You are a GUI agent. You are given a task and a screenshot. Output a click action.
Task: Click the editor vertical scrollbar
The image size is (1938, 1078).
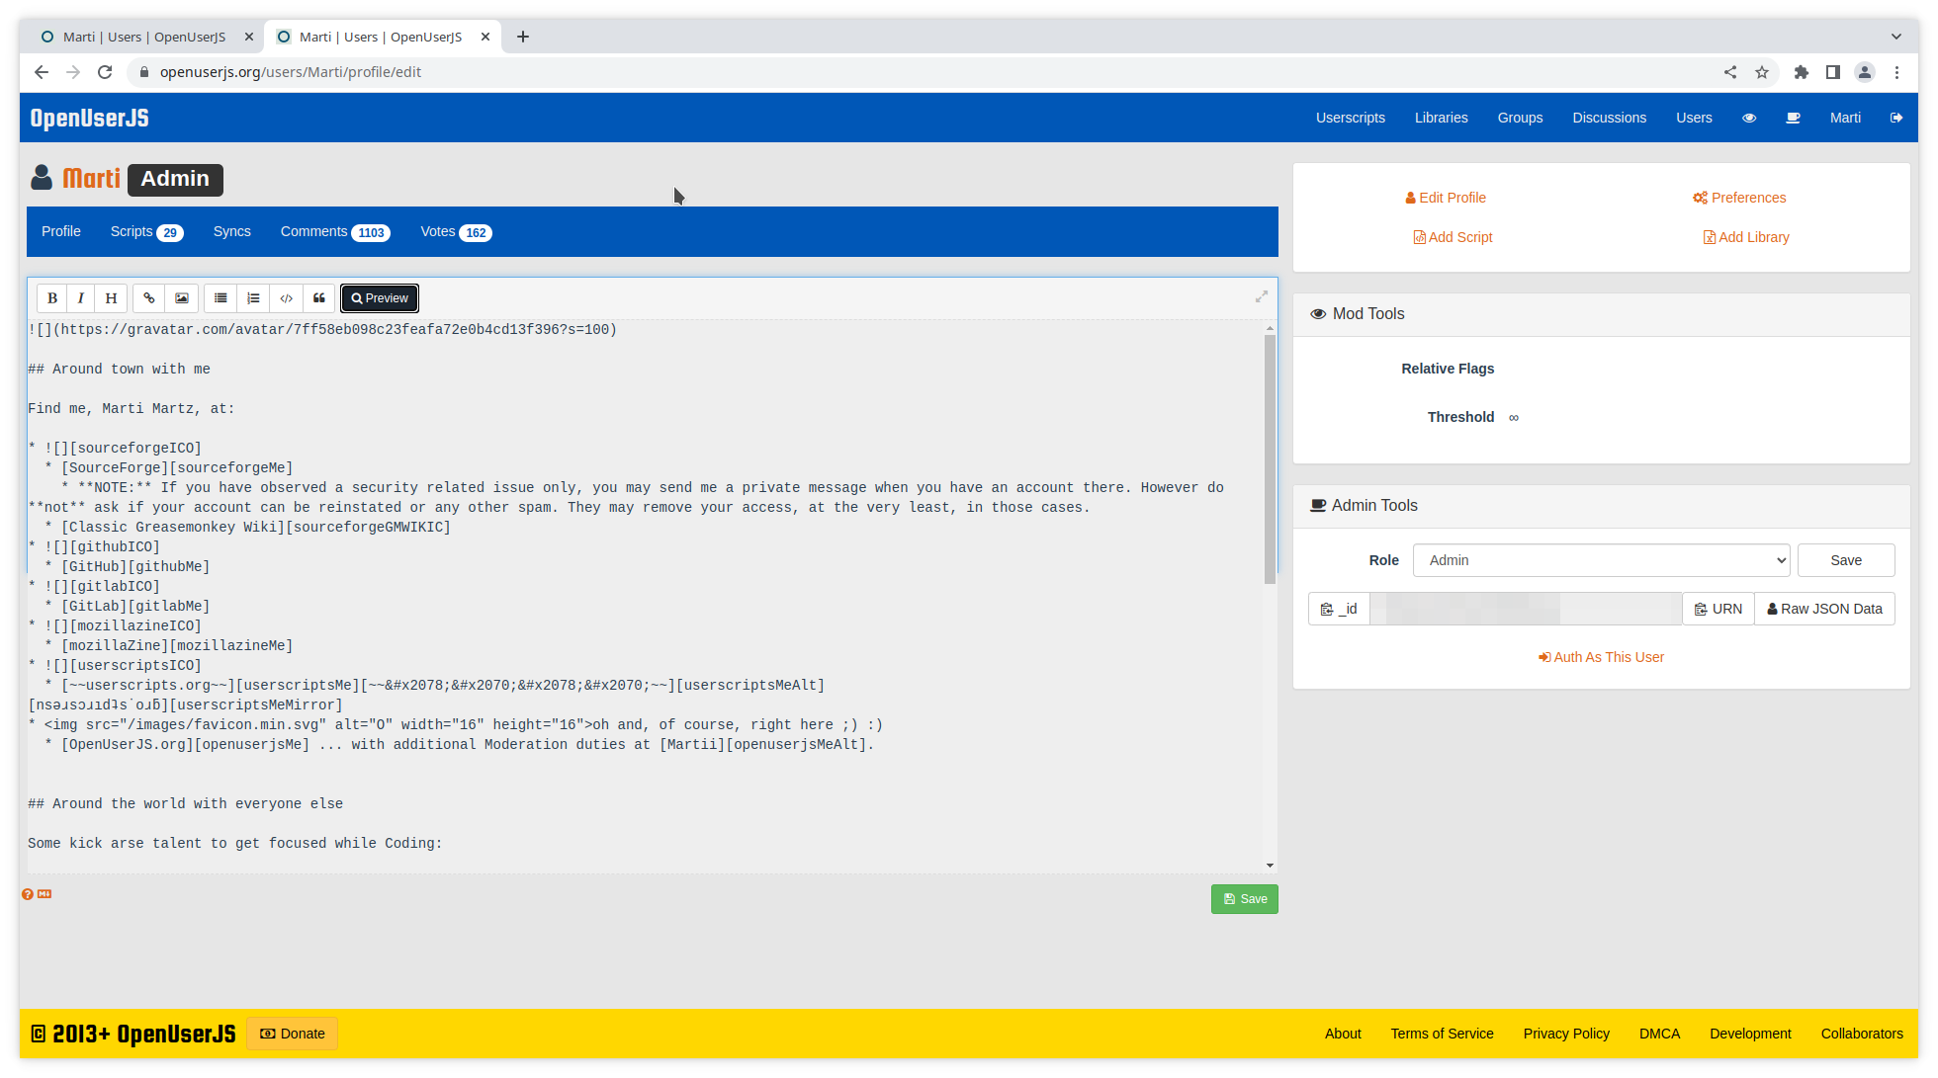1270,459
